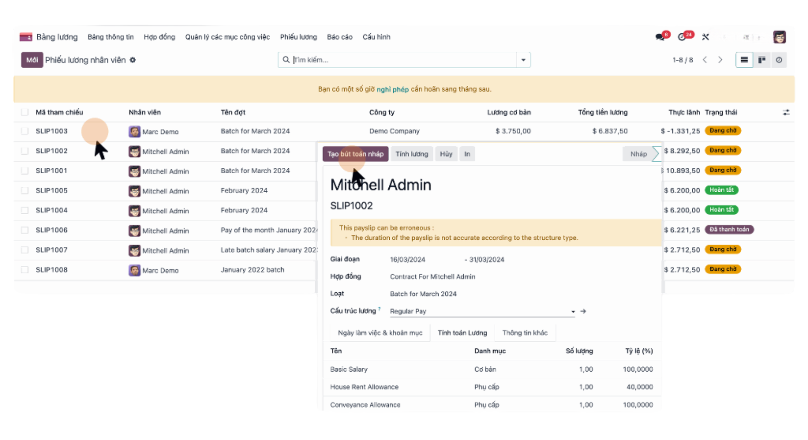Open the Cấu trúc lương Regular Pay dropdown

click(572, 311)
